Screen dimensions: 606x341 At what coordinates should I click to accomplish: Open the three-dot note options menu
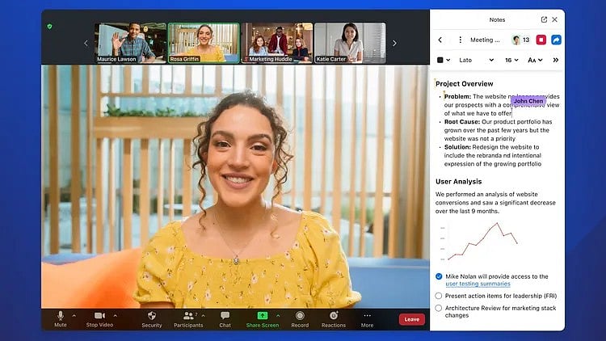click(461, 40)
